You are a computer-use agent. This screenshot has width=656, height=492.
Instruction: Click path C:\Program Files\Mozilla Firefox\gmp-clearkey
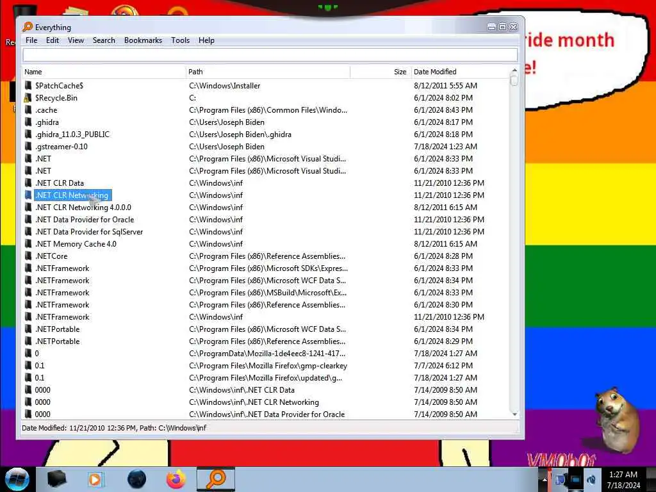point(268,365)
